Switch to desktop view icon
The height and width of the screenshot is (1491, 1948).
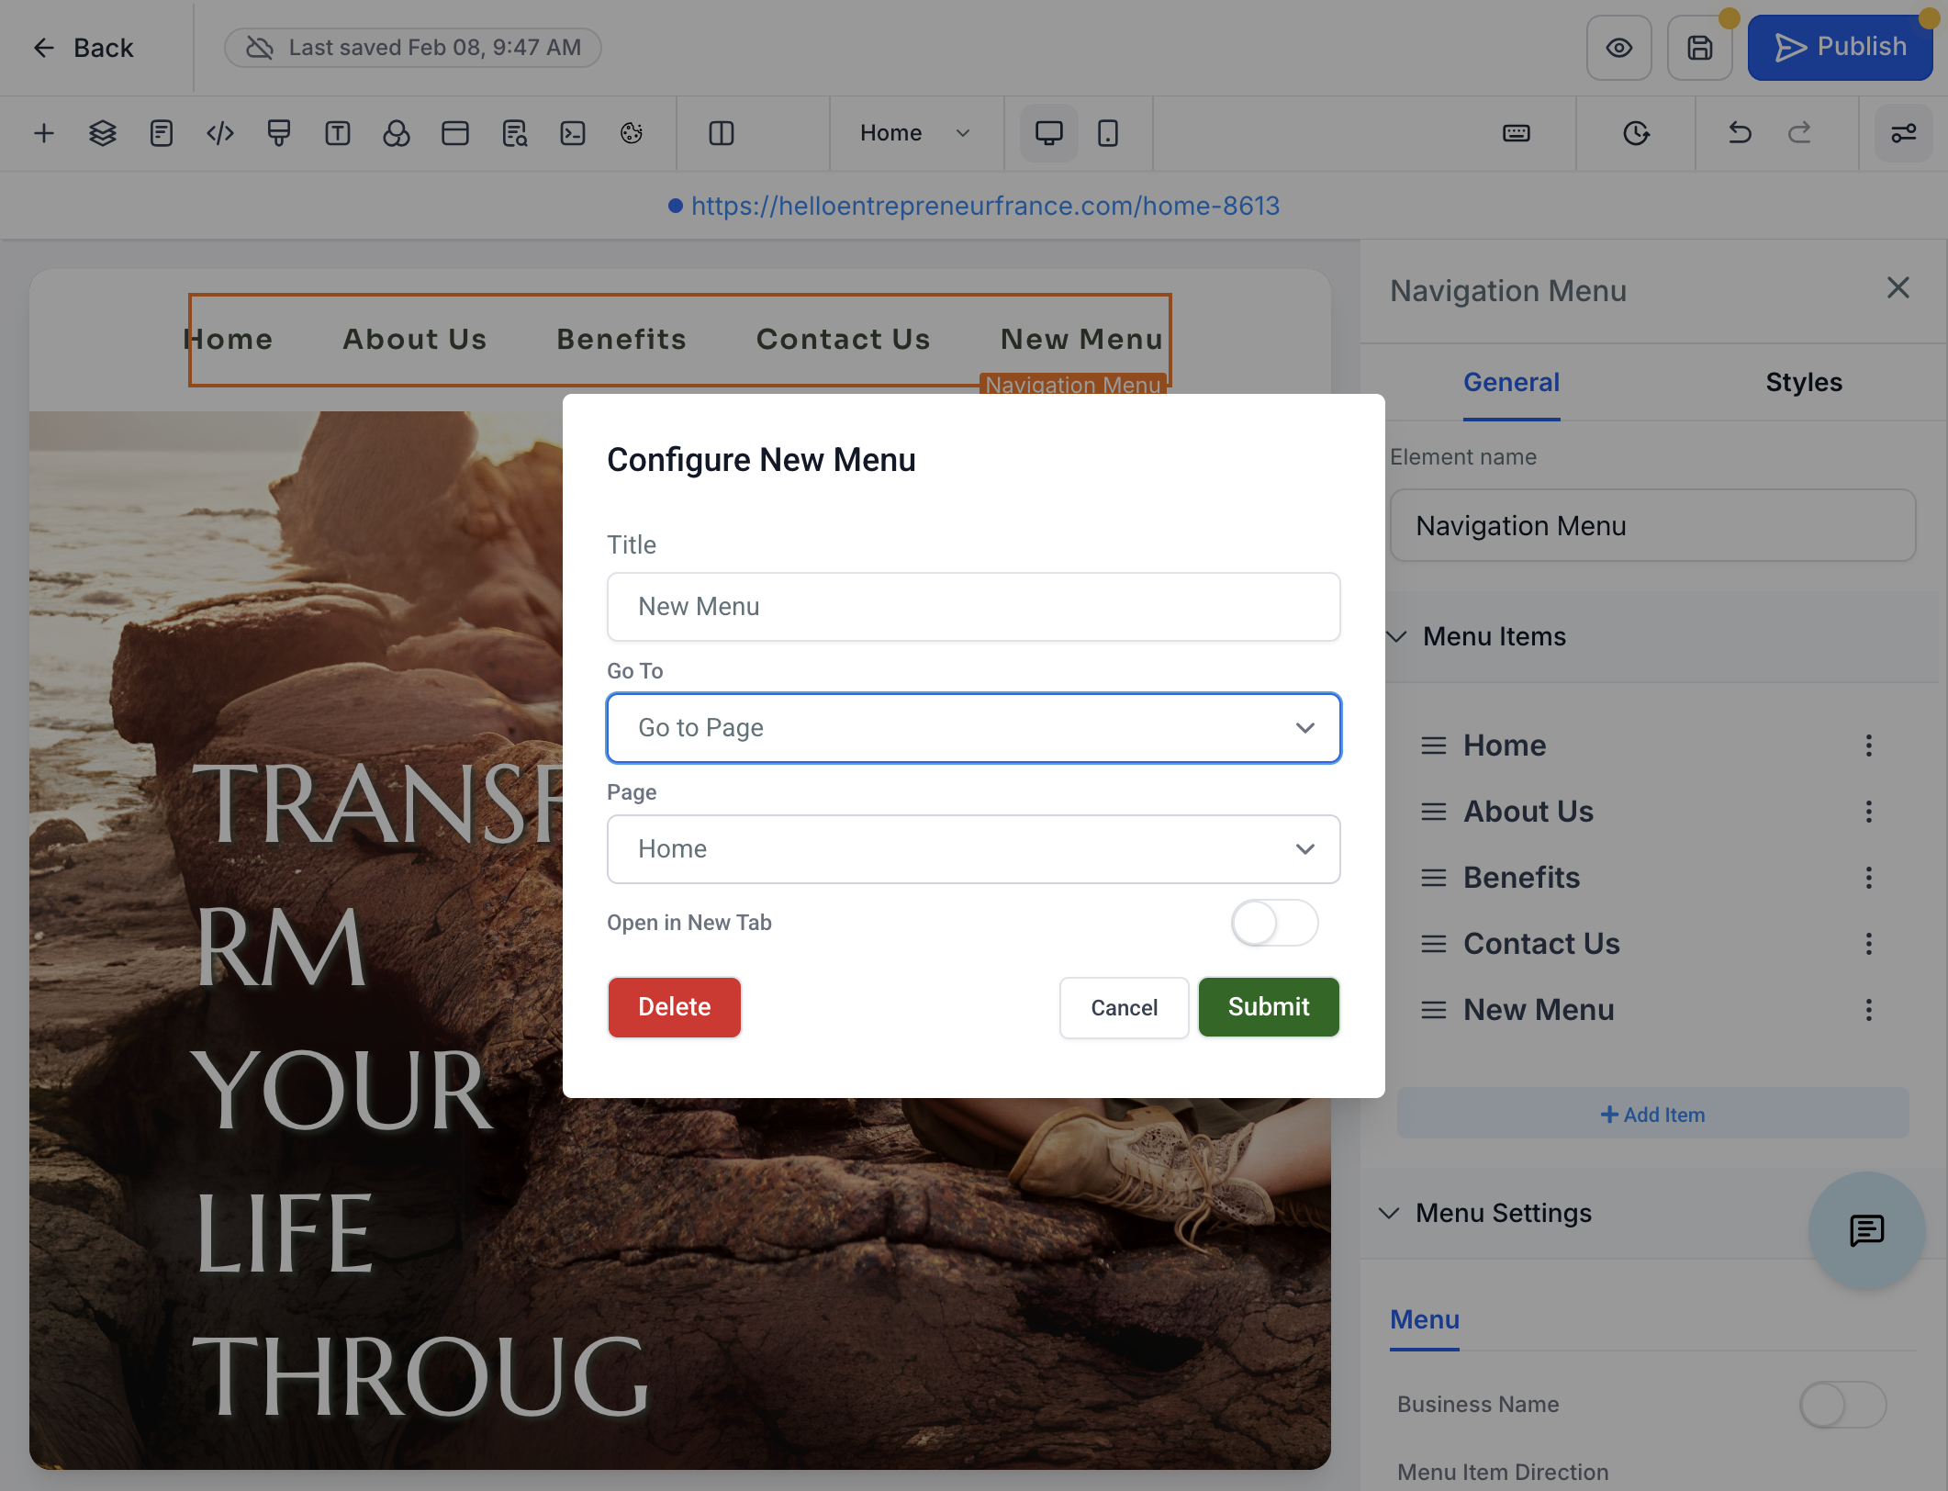(x=1049, y=133)
